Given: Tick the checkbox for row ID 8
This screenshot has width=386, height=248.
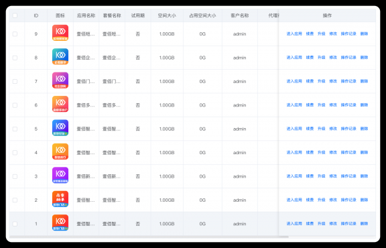Looking at the screenshot, I should pyautogui.click(x=15, y=58).
